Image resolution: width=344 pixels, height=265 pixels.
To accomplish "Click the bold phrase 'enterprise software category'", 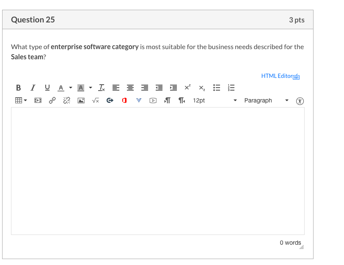I will pos(94,47).
